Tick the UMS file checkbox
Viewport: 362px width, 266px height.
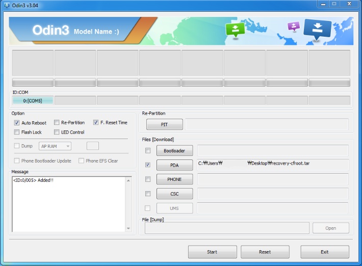(147, 208)
